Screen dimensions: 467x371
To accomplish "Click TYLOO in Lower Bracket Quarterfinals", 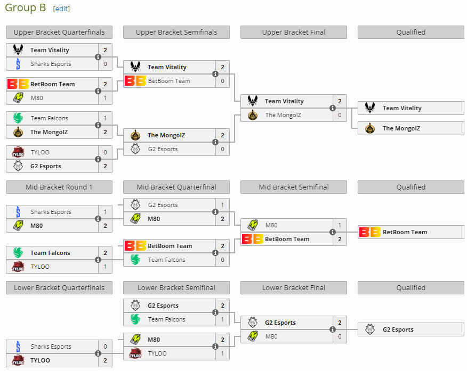I will pyautogui.click(x=40, y=360).
